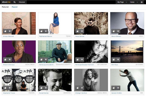Click the AGILE tag
This screenshot has width=146, height=96.
pyautogui.click(x=141, y=36)
